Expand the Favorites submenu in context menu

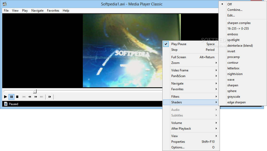click(x=191, y=89)
